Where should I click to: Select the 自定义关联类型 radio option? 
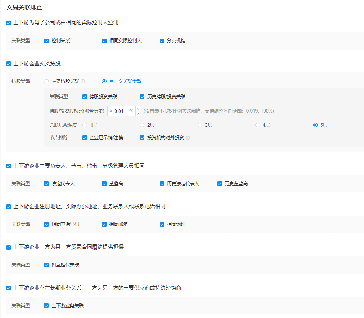[104, 81]
